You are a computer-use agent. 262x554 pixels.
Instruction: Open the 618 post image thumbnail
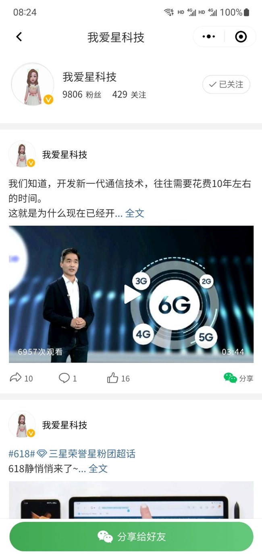(131, 500)
